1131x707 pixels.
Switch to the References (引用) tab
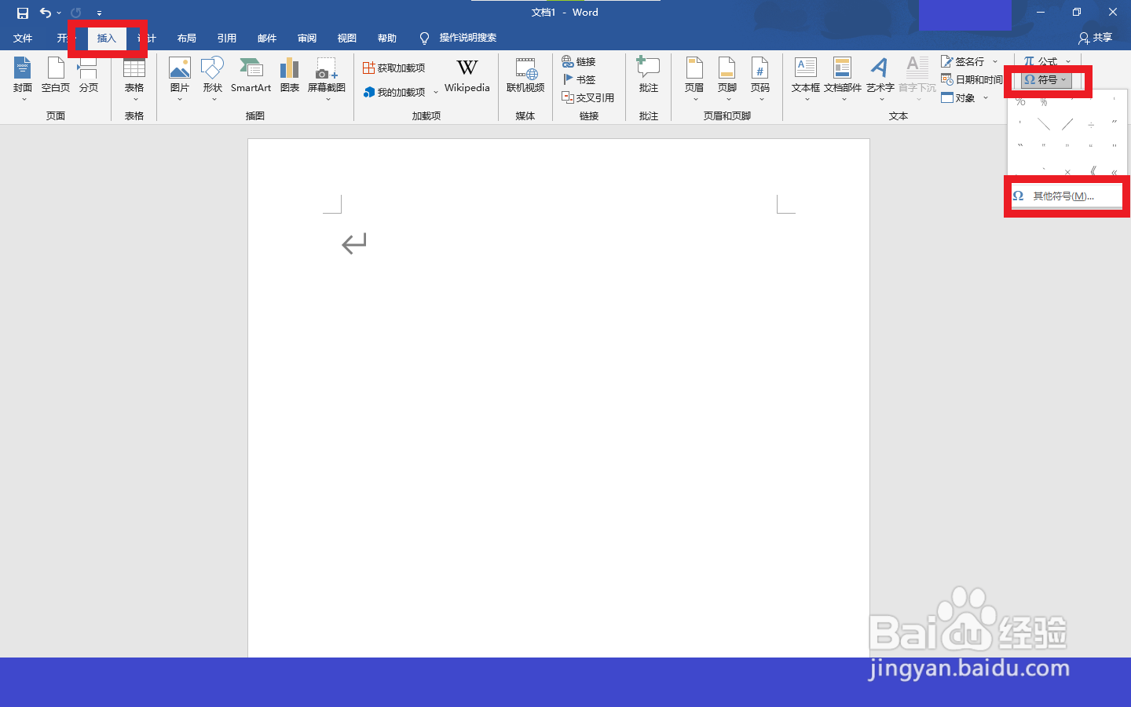point(227,38)
